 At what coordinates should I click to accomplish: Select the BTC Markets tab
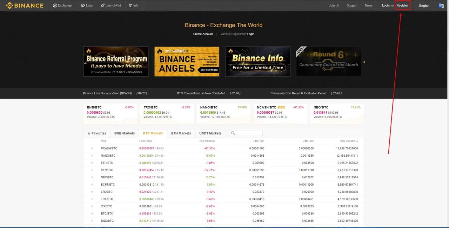pyautogui.click(x=153, y=133)
